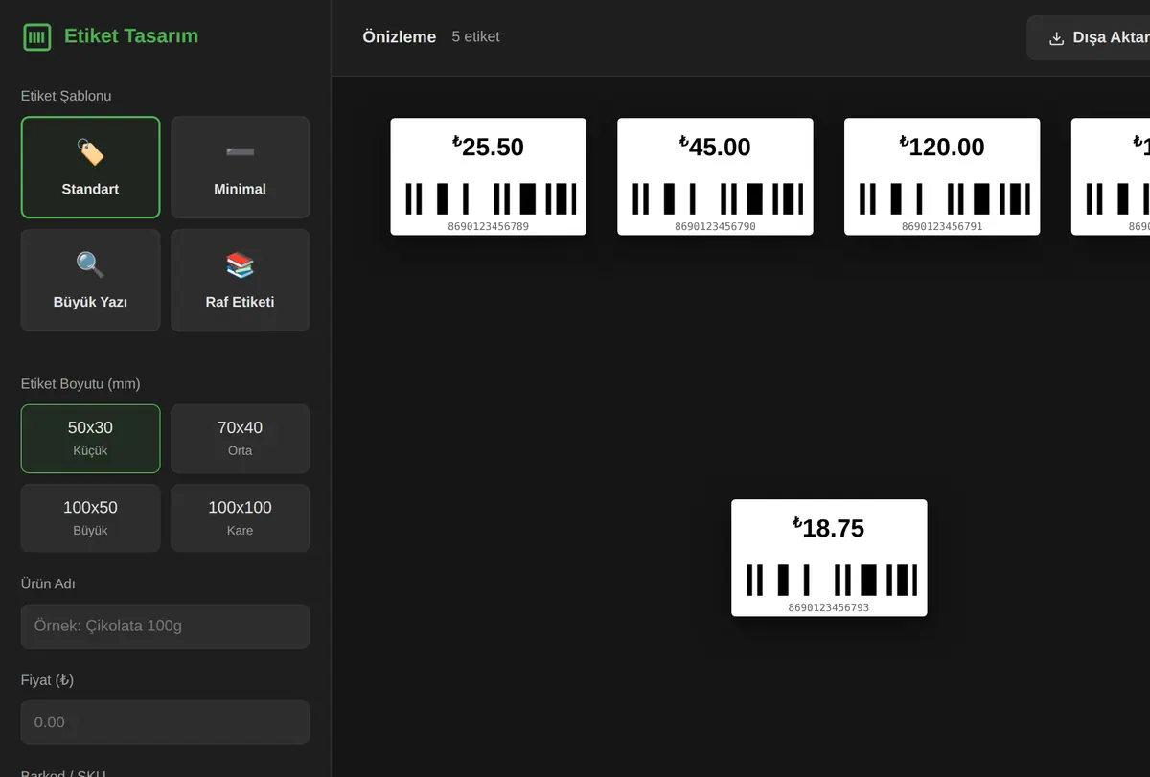Open the ₺25.50 label preview
This screenshot has width=1150, height=777.
pyautogui.click(x=488, y=176)
